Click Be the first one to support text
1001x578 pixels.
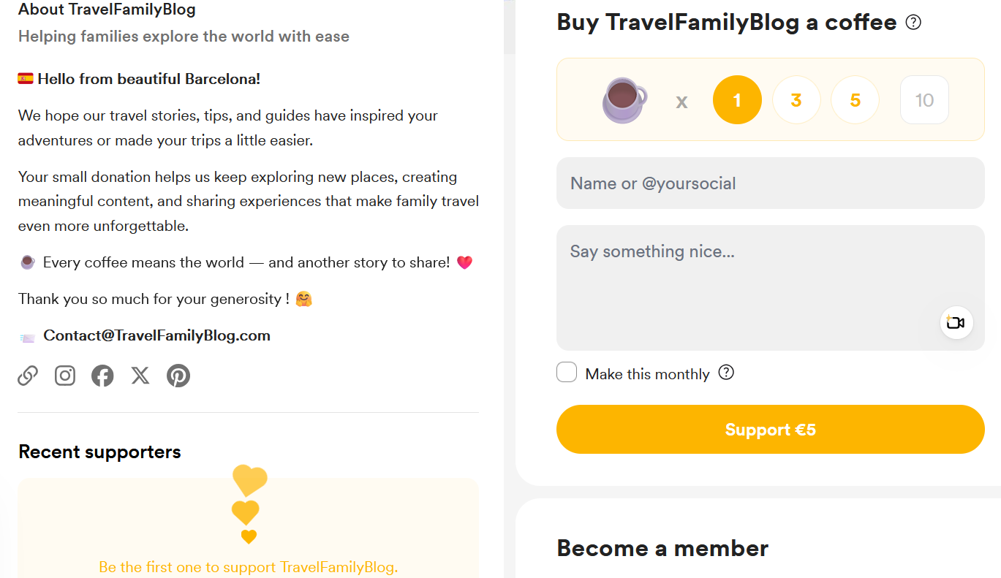point(249,567)
